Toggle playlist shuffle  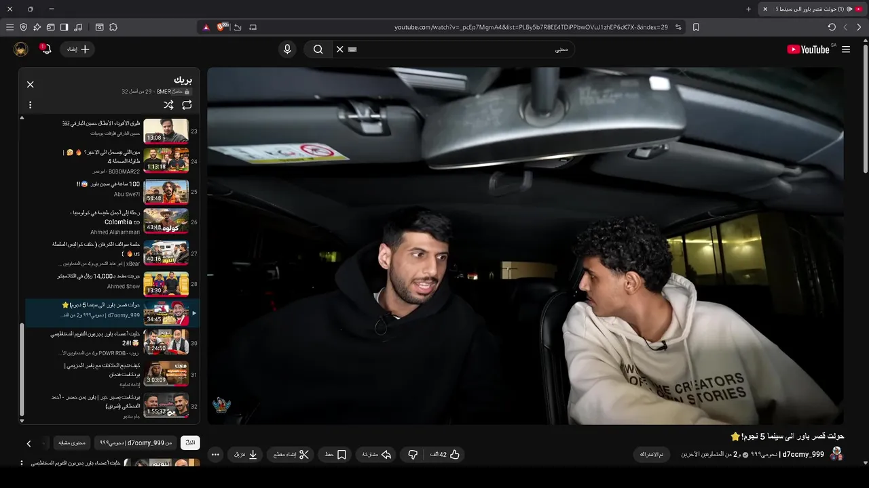(168, 105)
